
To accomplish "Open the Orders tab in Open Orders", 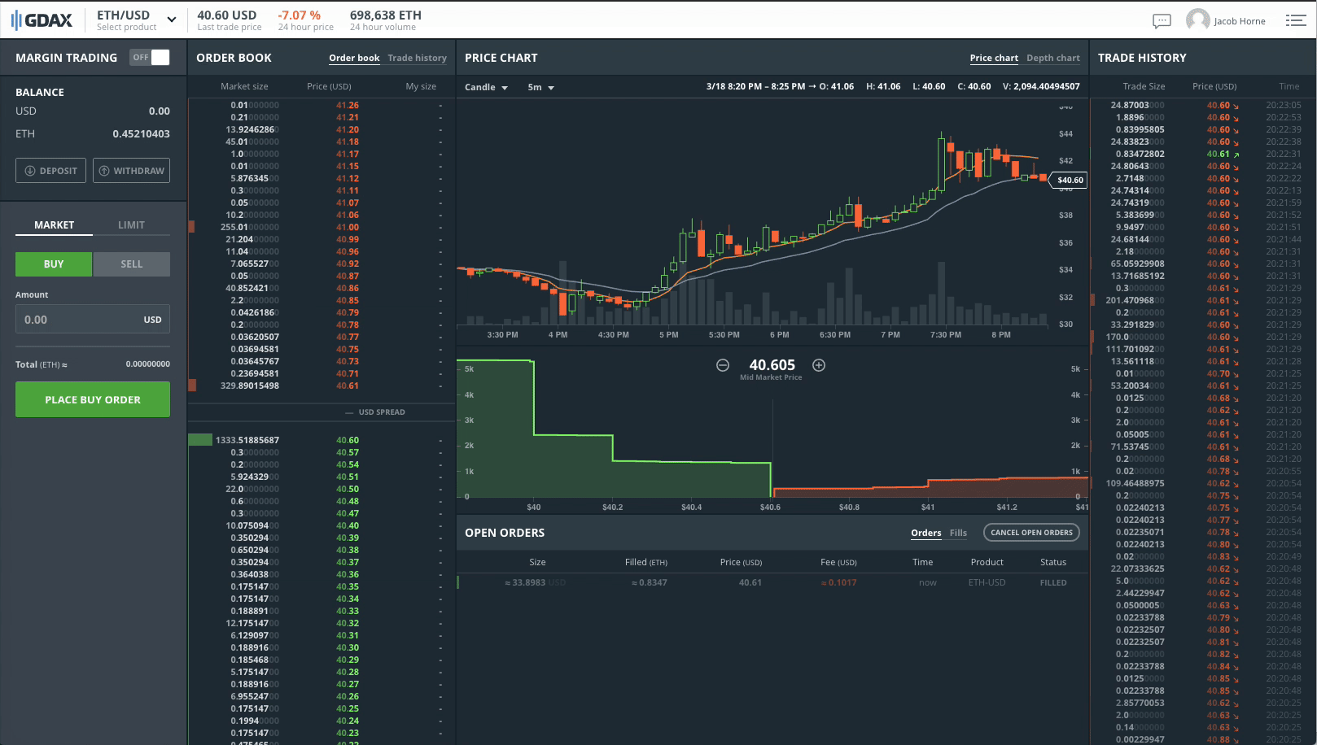I will coord(925,533).
